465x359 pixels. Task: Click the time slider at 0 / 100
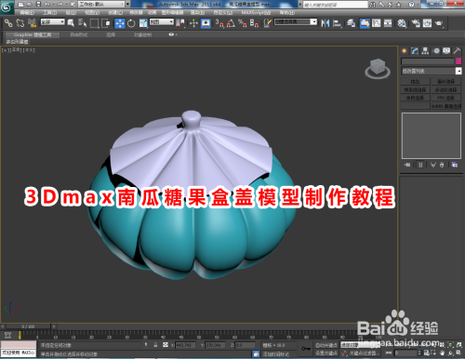[28, 326]
